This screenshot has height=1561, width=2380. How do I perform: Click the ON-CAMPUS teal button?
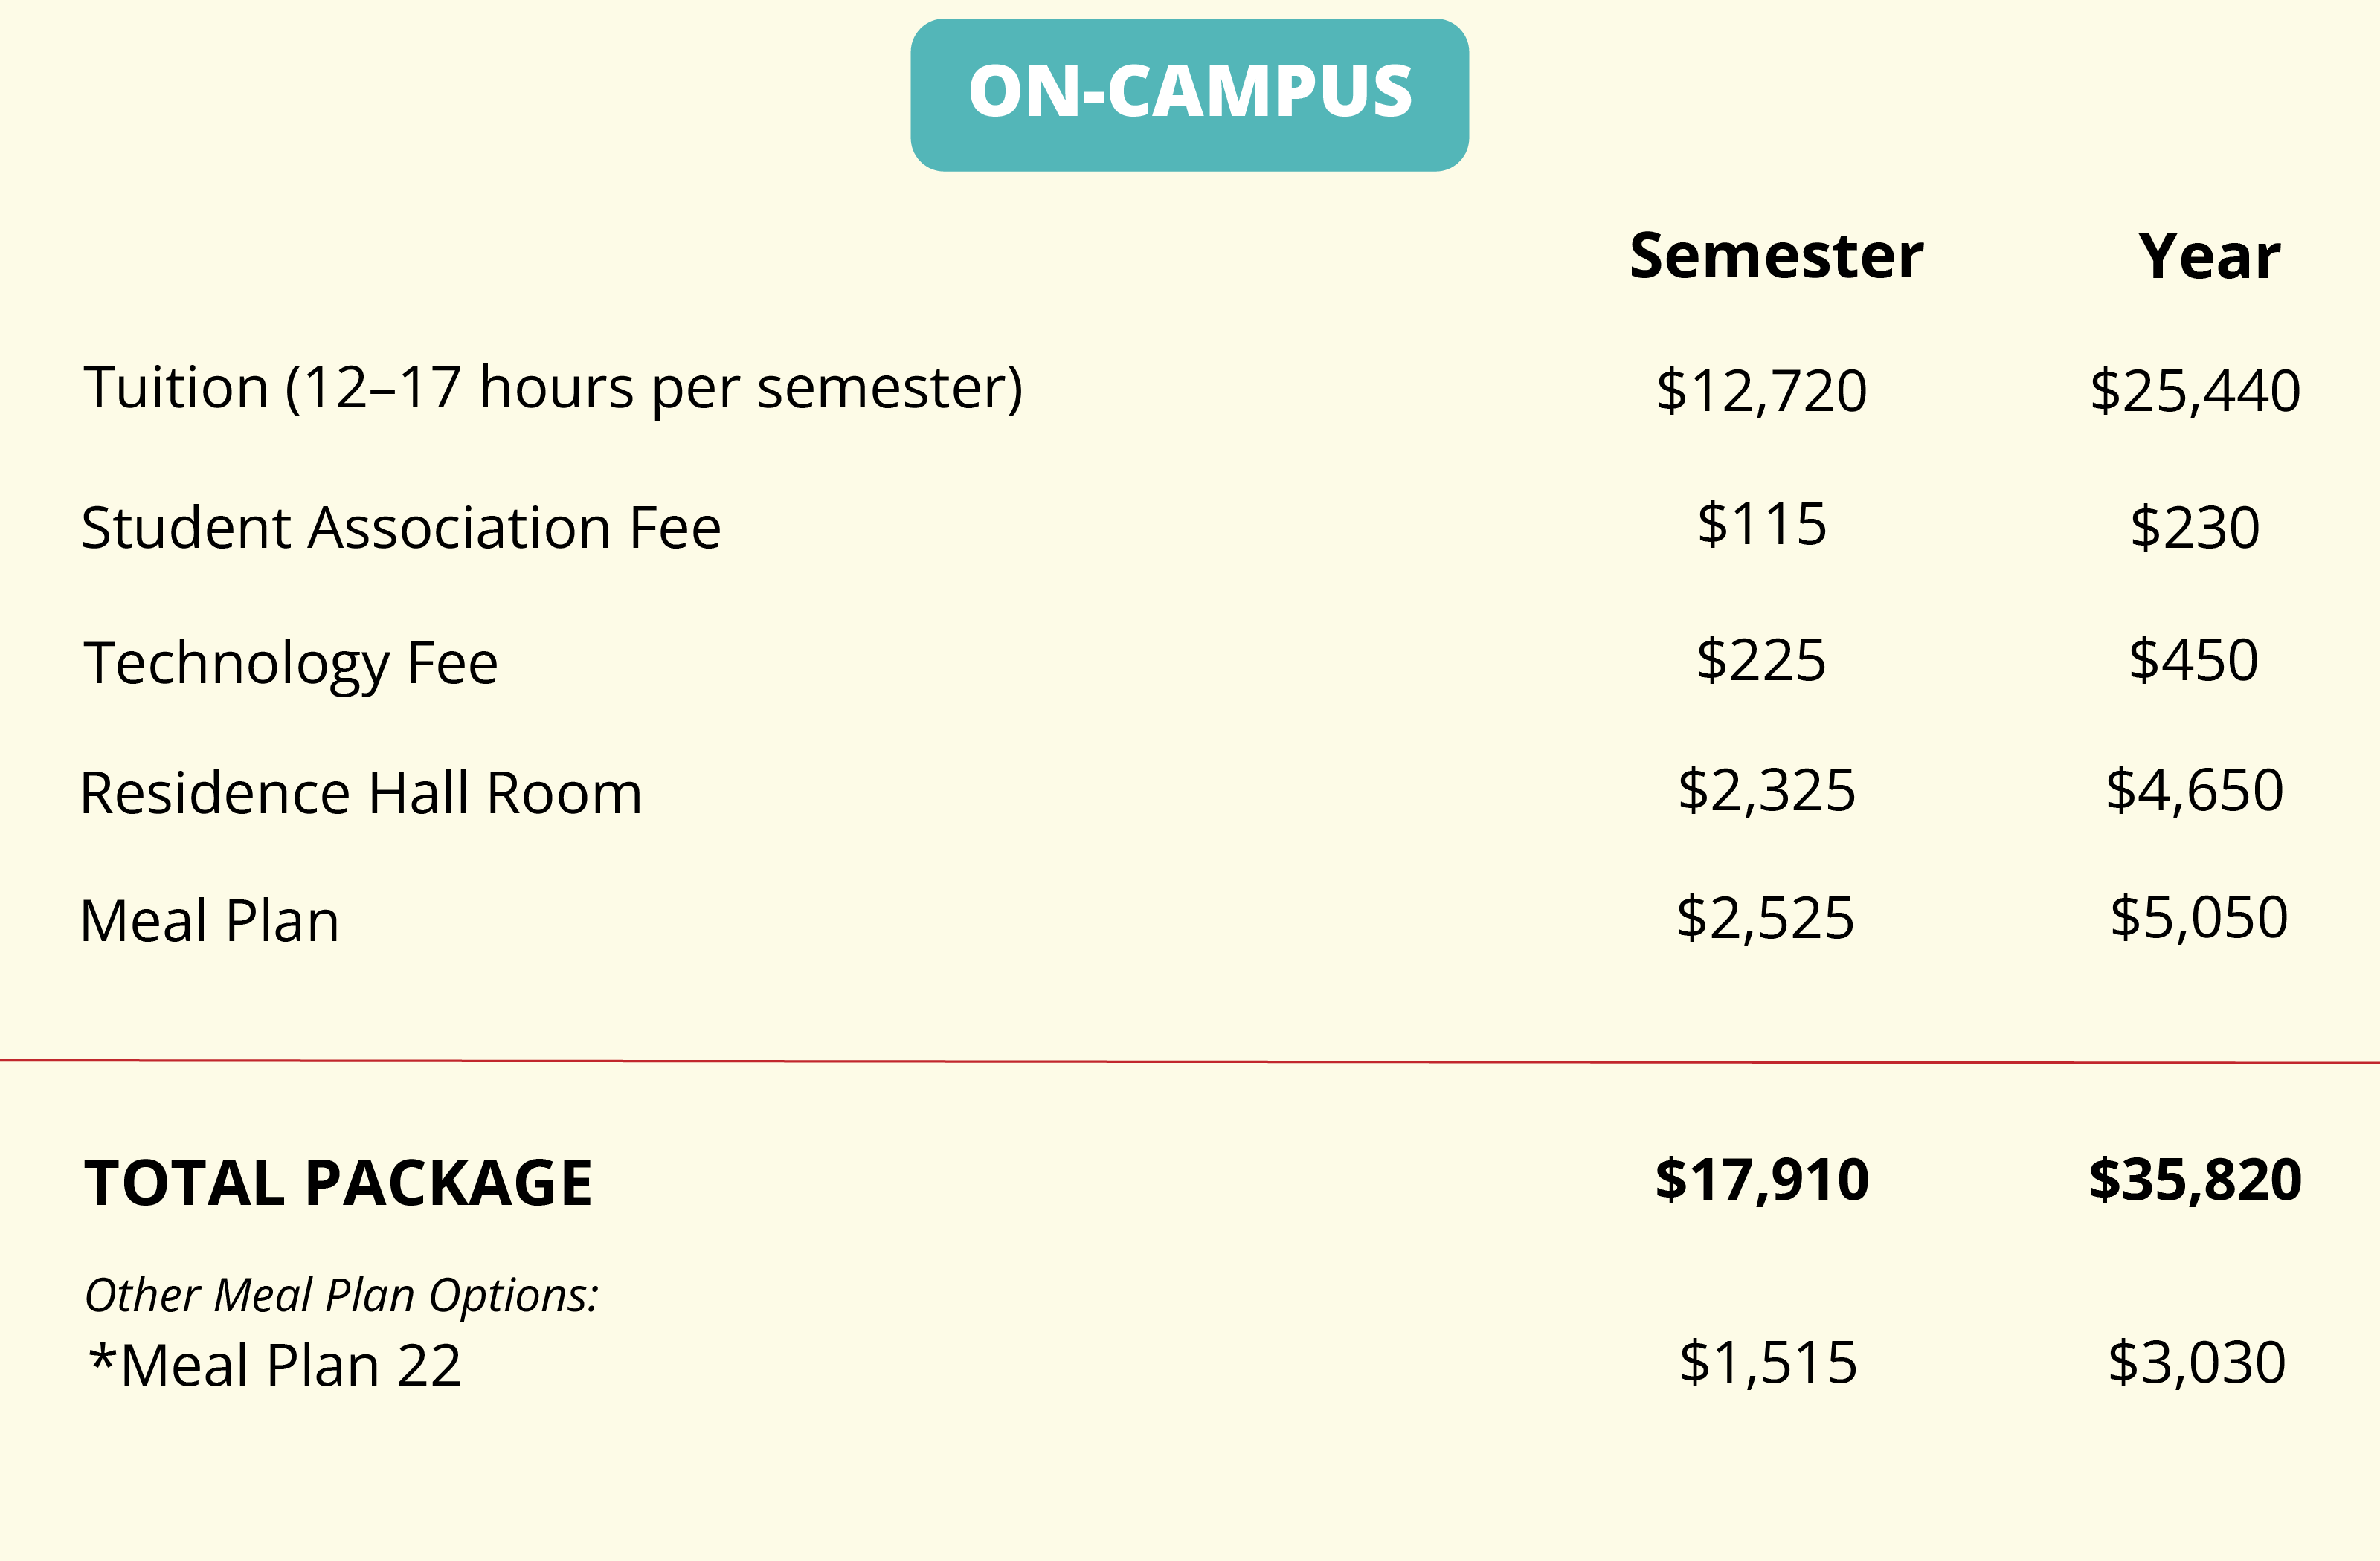click(1189, 95)
